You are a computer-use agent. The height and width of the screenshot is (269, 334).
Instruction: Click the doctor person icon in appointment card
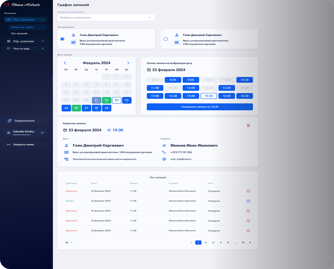point(66,145)
